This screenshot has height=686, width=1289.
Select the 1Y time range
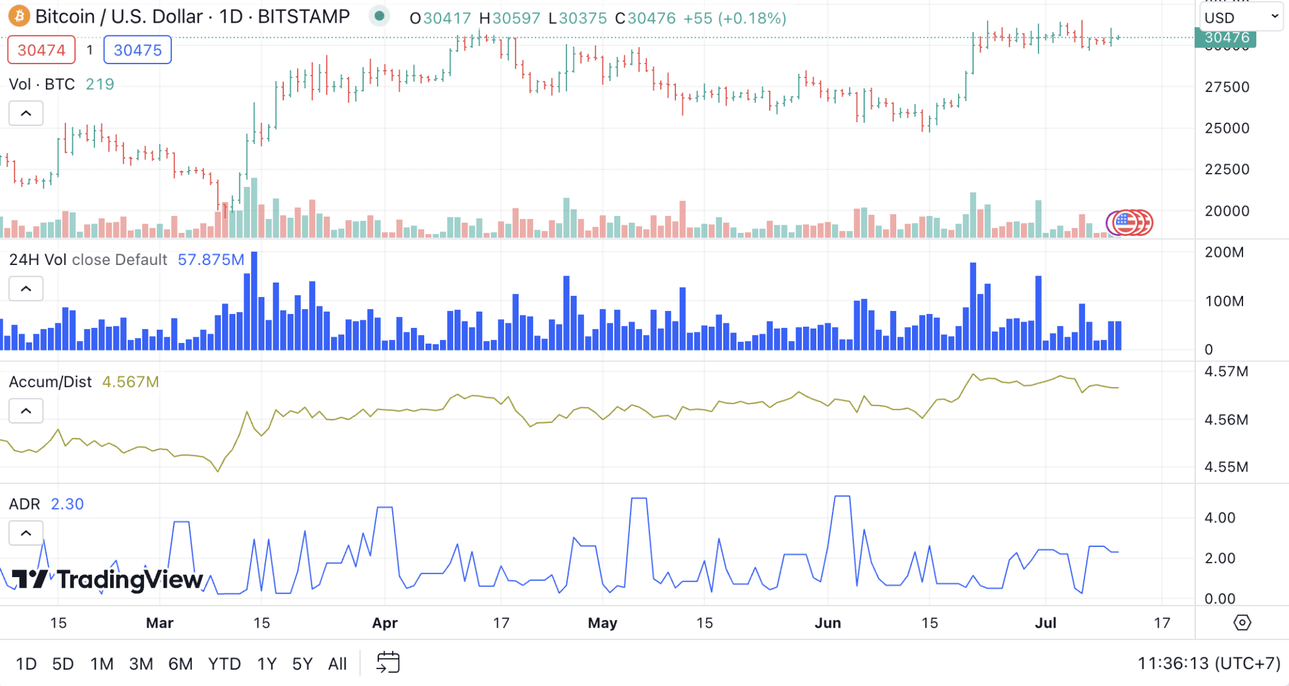click(x=267, y=663)
